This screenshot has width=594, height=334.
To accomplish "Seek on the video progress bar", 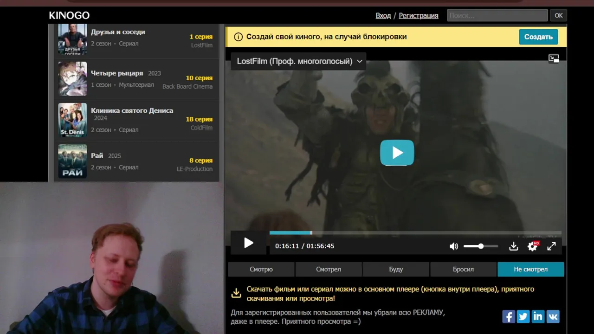I will point(415,233).
